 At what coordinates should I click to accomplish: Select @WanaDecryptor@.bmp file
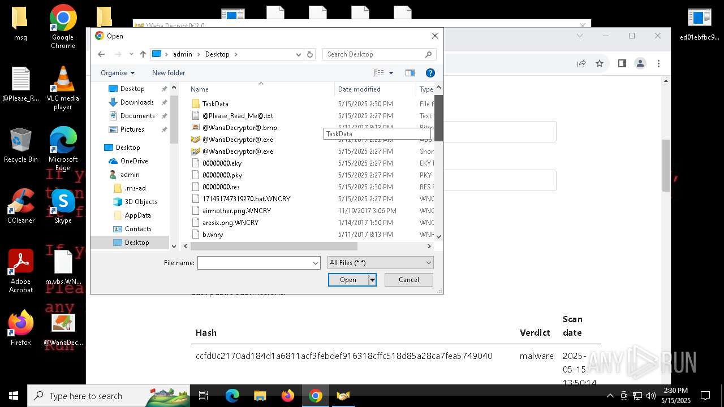pyautogui.click(x=239, y=128)
